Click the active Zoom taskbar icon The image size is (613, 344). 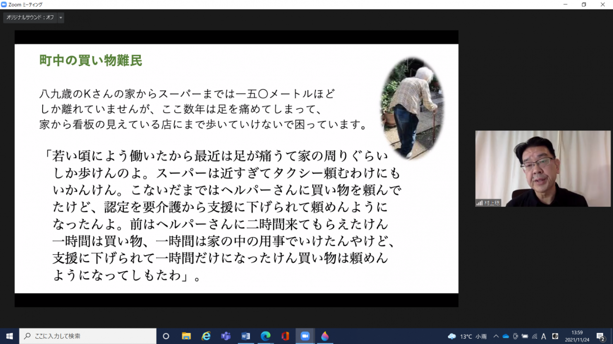click(305, 336)
